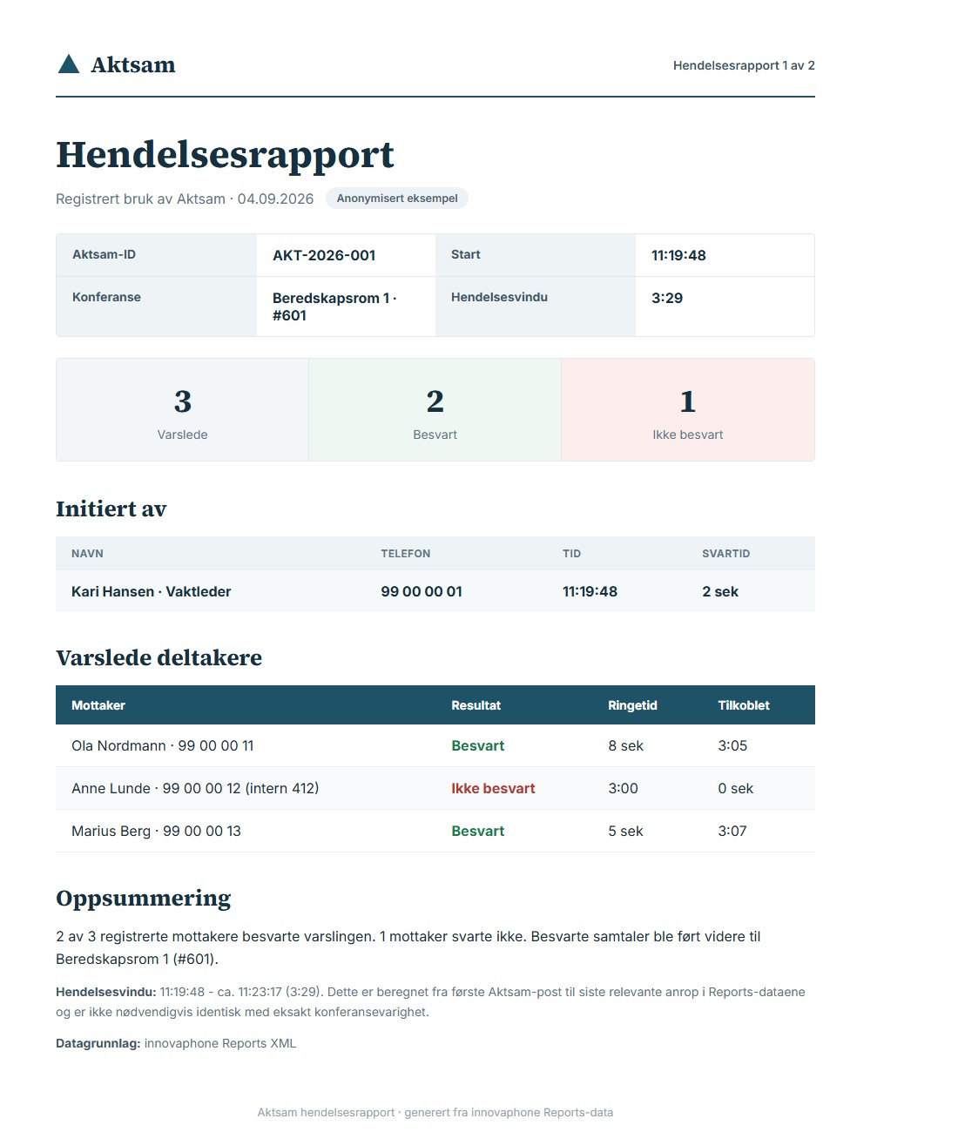The image size is (958, 1132).
Task: Click the 'Anonymisert eksempel' badge
Action: point(397,199)
